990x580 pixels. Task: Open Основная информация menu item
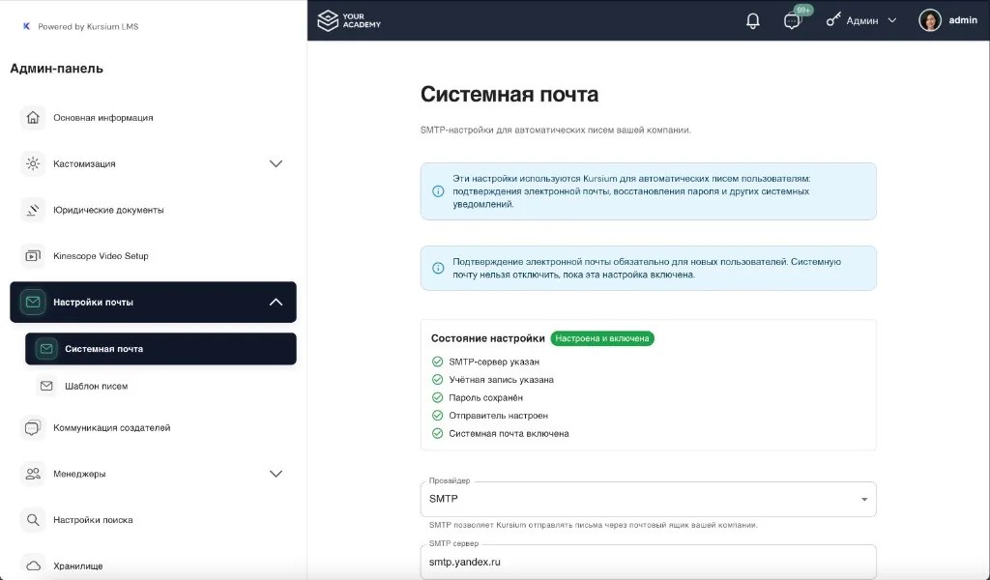[x=153, y=117]
